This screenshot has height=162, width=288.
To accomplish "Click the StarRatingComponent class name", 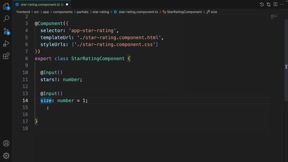I will 98,58.
